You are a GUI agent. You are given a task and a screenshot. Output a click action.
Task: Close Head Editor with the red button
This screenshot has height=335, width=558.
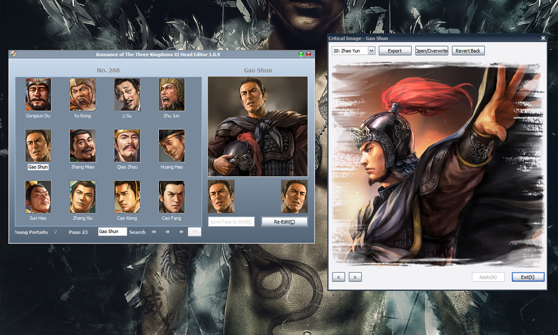[x=309, y=54]
